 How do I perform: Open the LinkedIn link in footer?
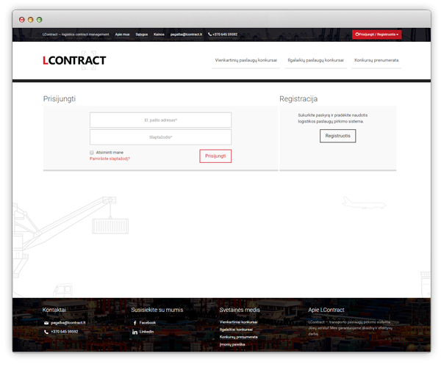tap(146, 332)
